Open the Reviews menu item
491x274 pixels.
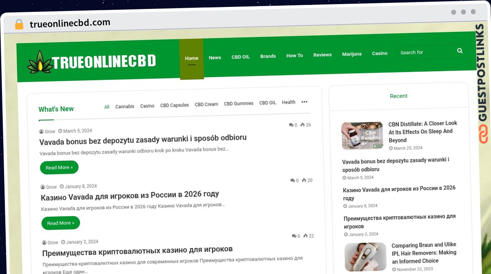[x=322, y=55]
